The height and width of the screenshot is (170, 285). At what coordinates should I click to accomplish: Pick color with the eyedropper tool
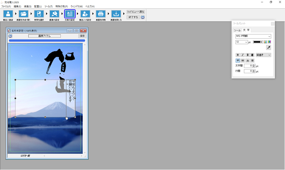268,48
